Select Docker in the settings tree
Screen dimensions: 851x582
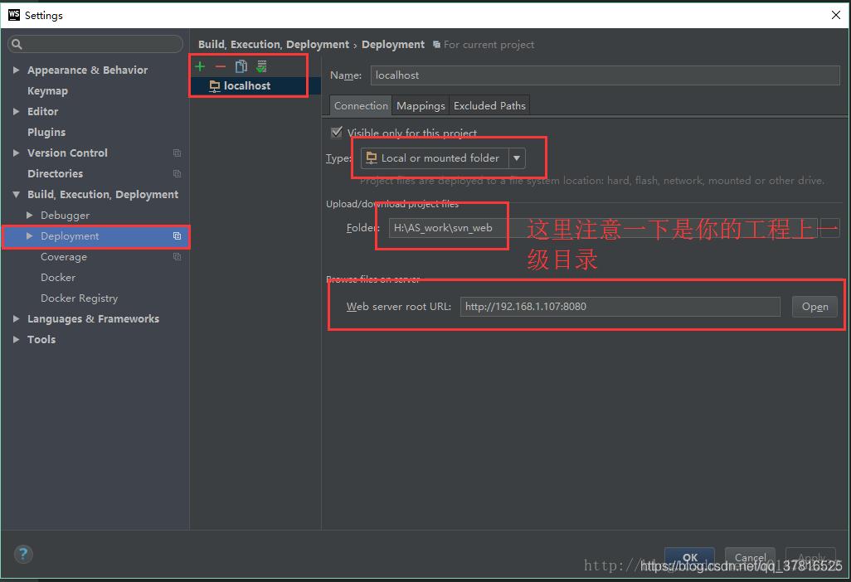58,278
